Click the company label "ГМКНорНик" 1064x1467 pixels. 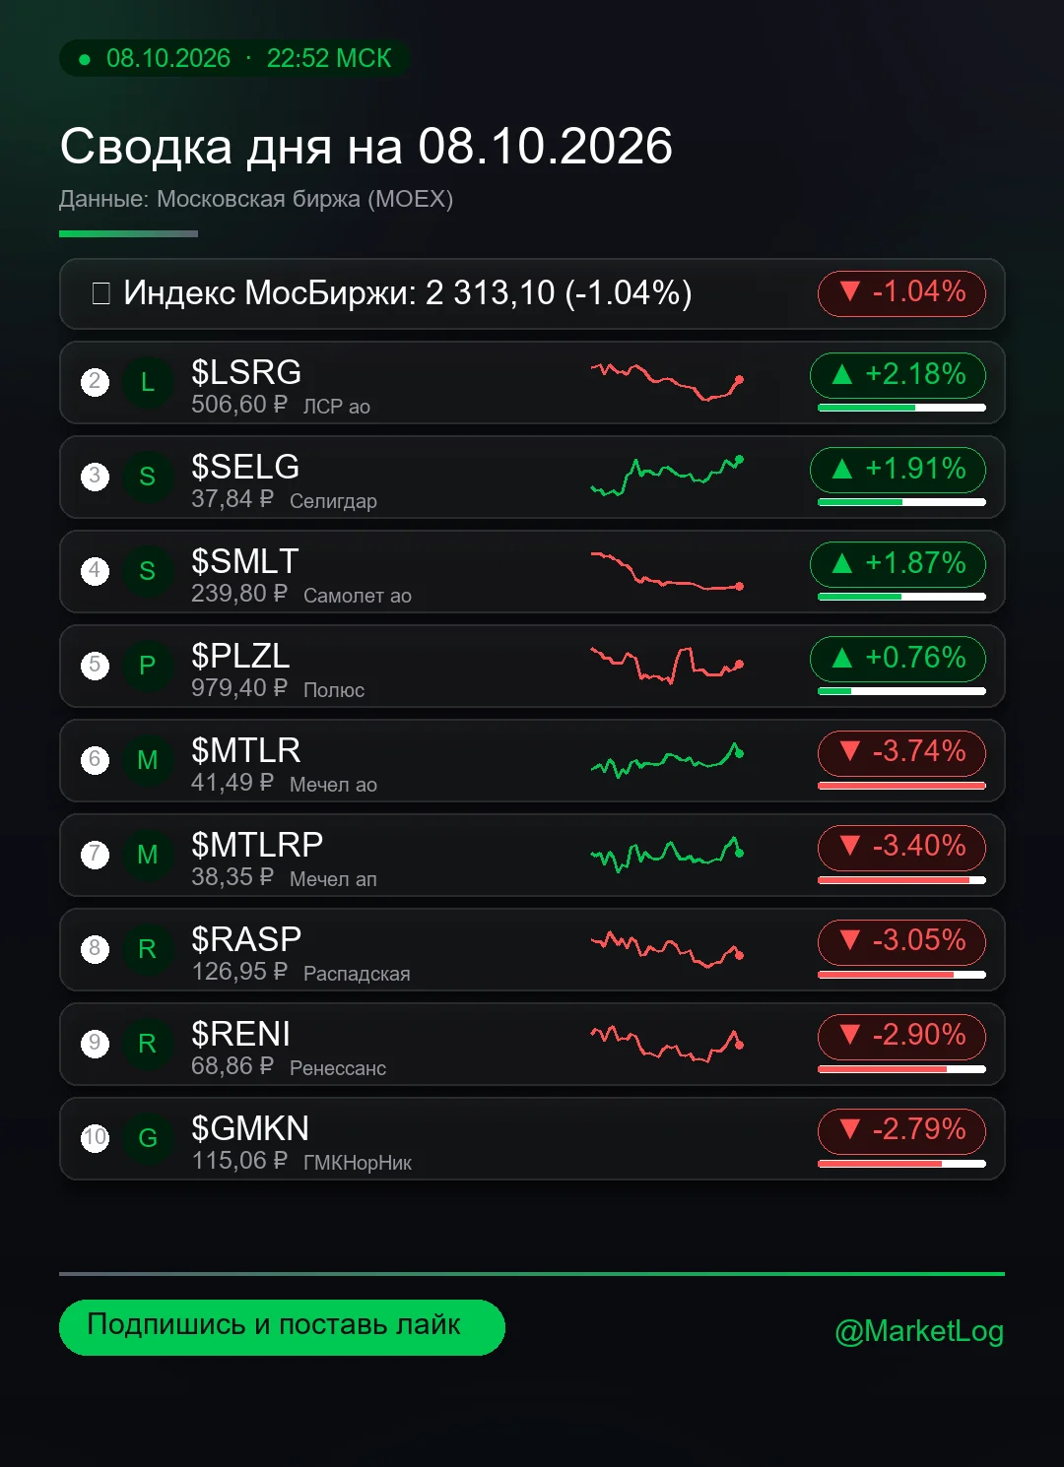[358, 1163]
